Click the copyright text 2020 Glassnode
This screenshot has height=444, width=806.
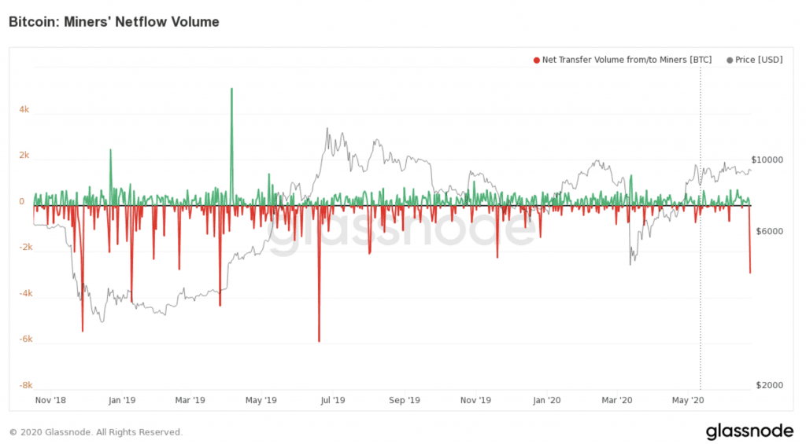pos(95,432)
